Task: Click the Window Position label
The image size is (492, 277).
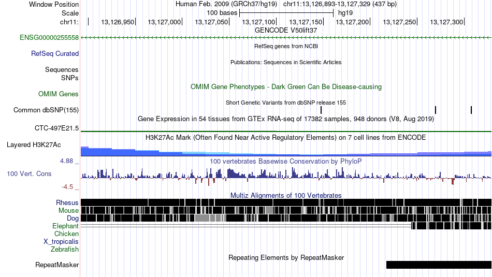Action: 54,4
